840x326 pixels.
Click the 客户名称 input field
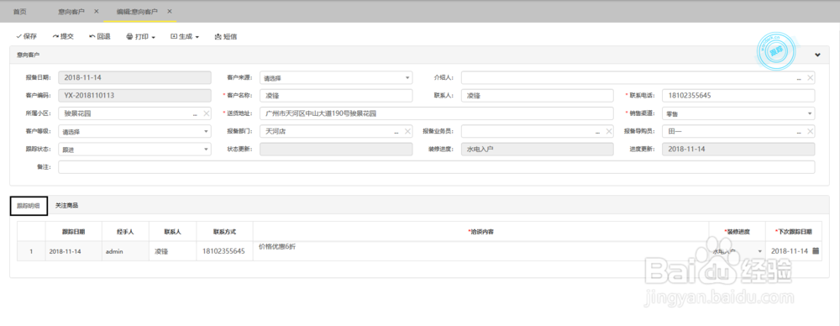tap(336, 96)
